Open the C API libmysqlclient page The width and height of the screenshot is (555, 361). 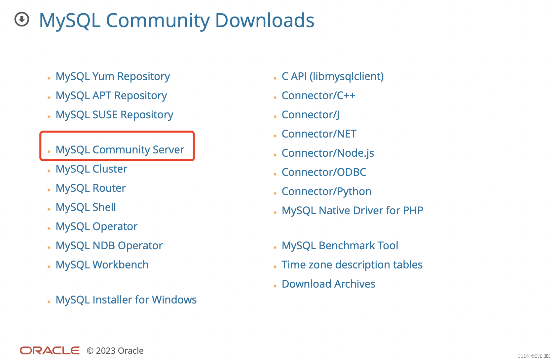tap(332, 76)
